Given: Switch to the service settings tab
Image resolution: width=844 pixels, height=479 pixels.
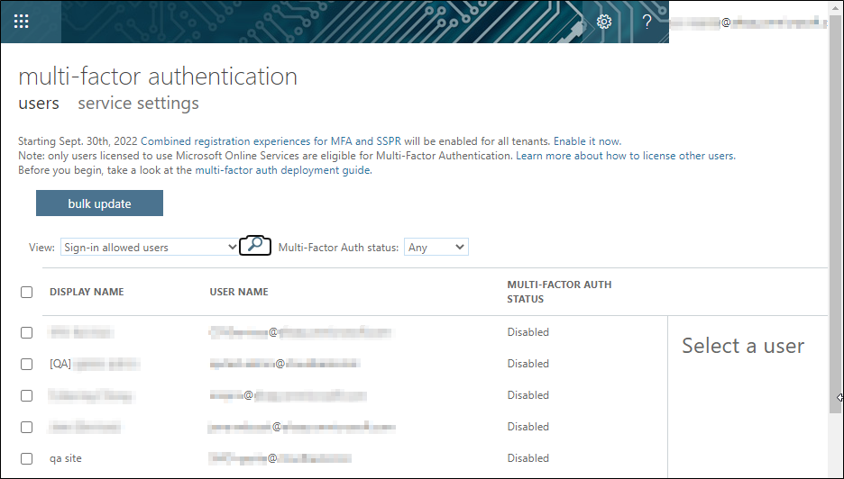Looking at the screenshot, I should click(x=138, y=104).
